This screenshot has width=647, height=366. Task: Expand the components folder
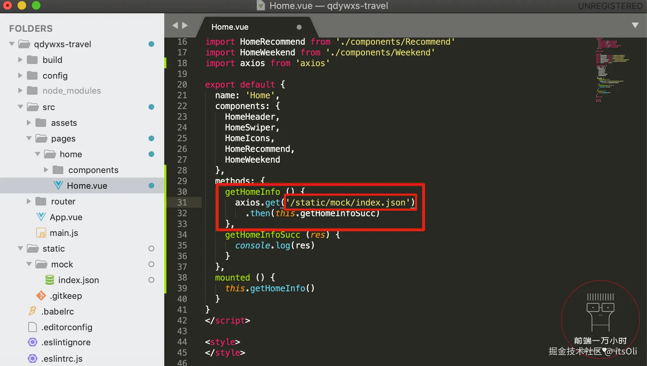click(46, 170)
